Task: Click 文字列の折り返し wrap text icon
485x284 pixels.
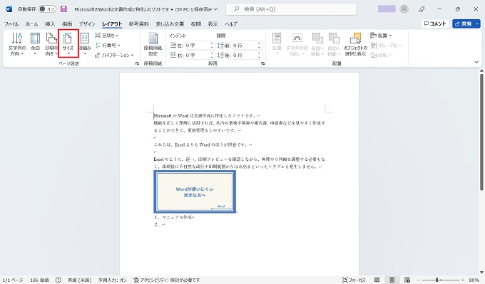Action: [x=297, y=44]
